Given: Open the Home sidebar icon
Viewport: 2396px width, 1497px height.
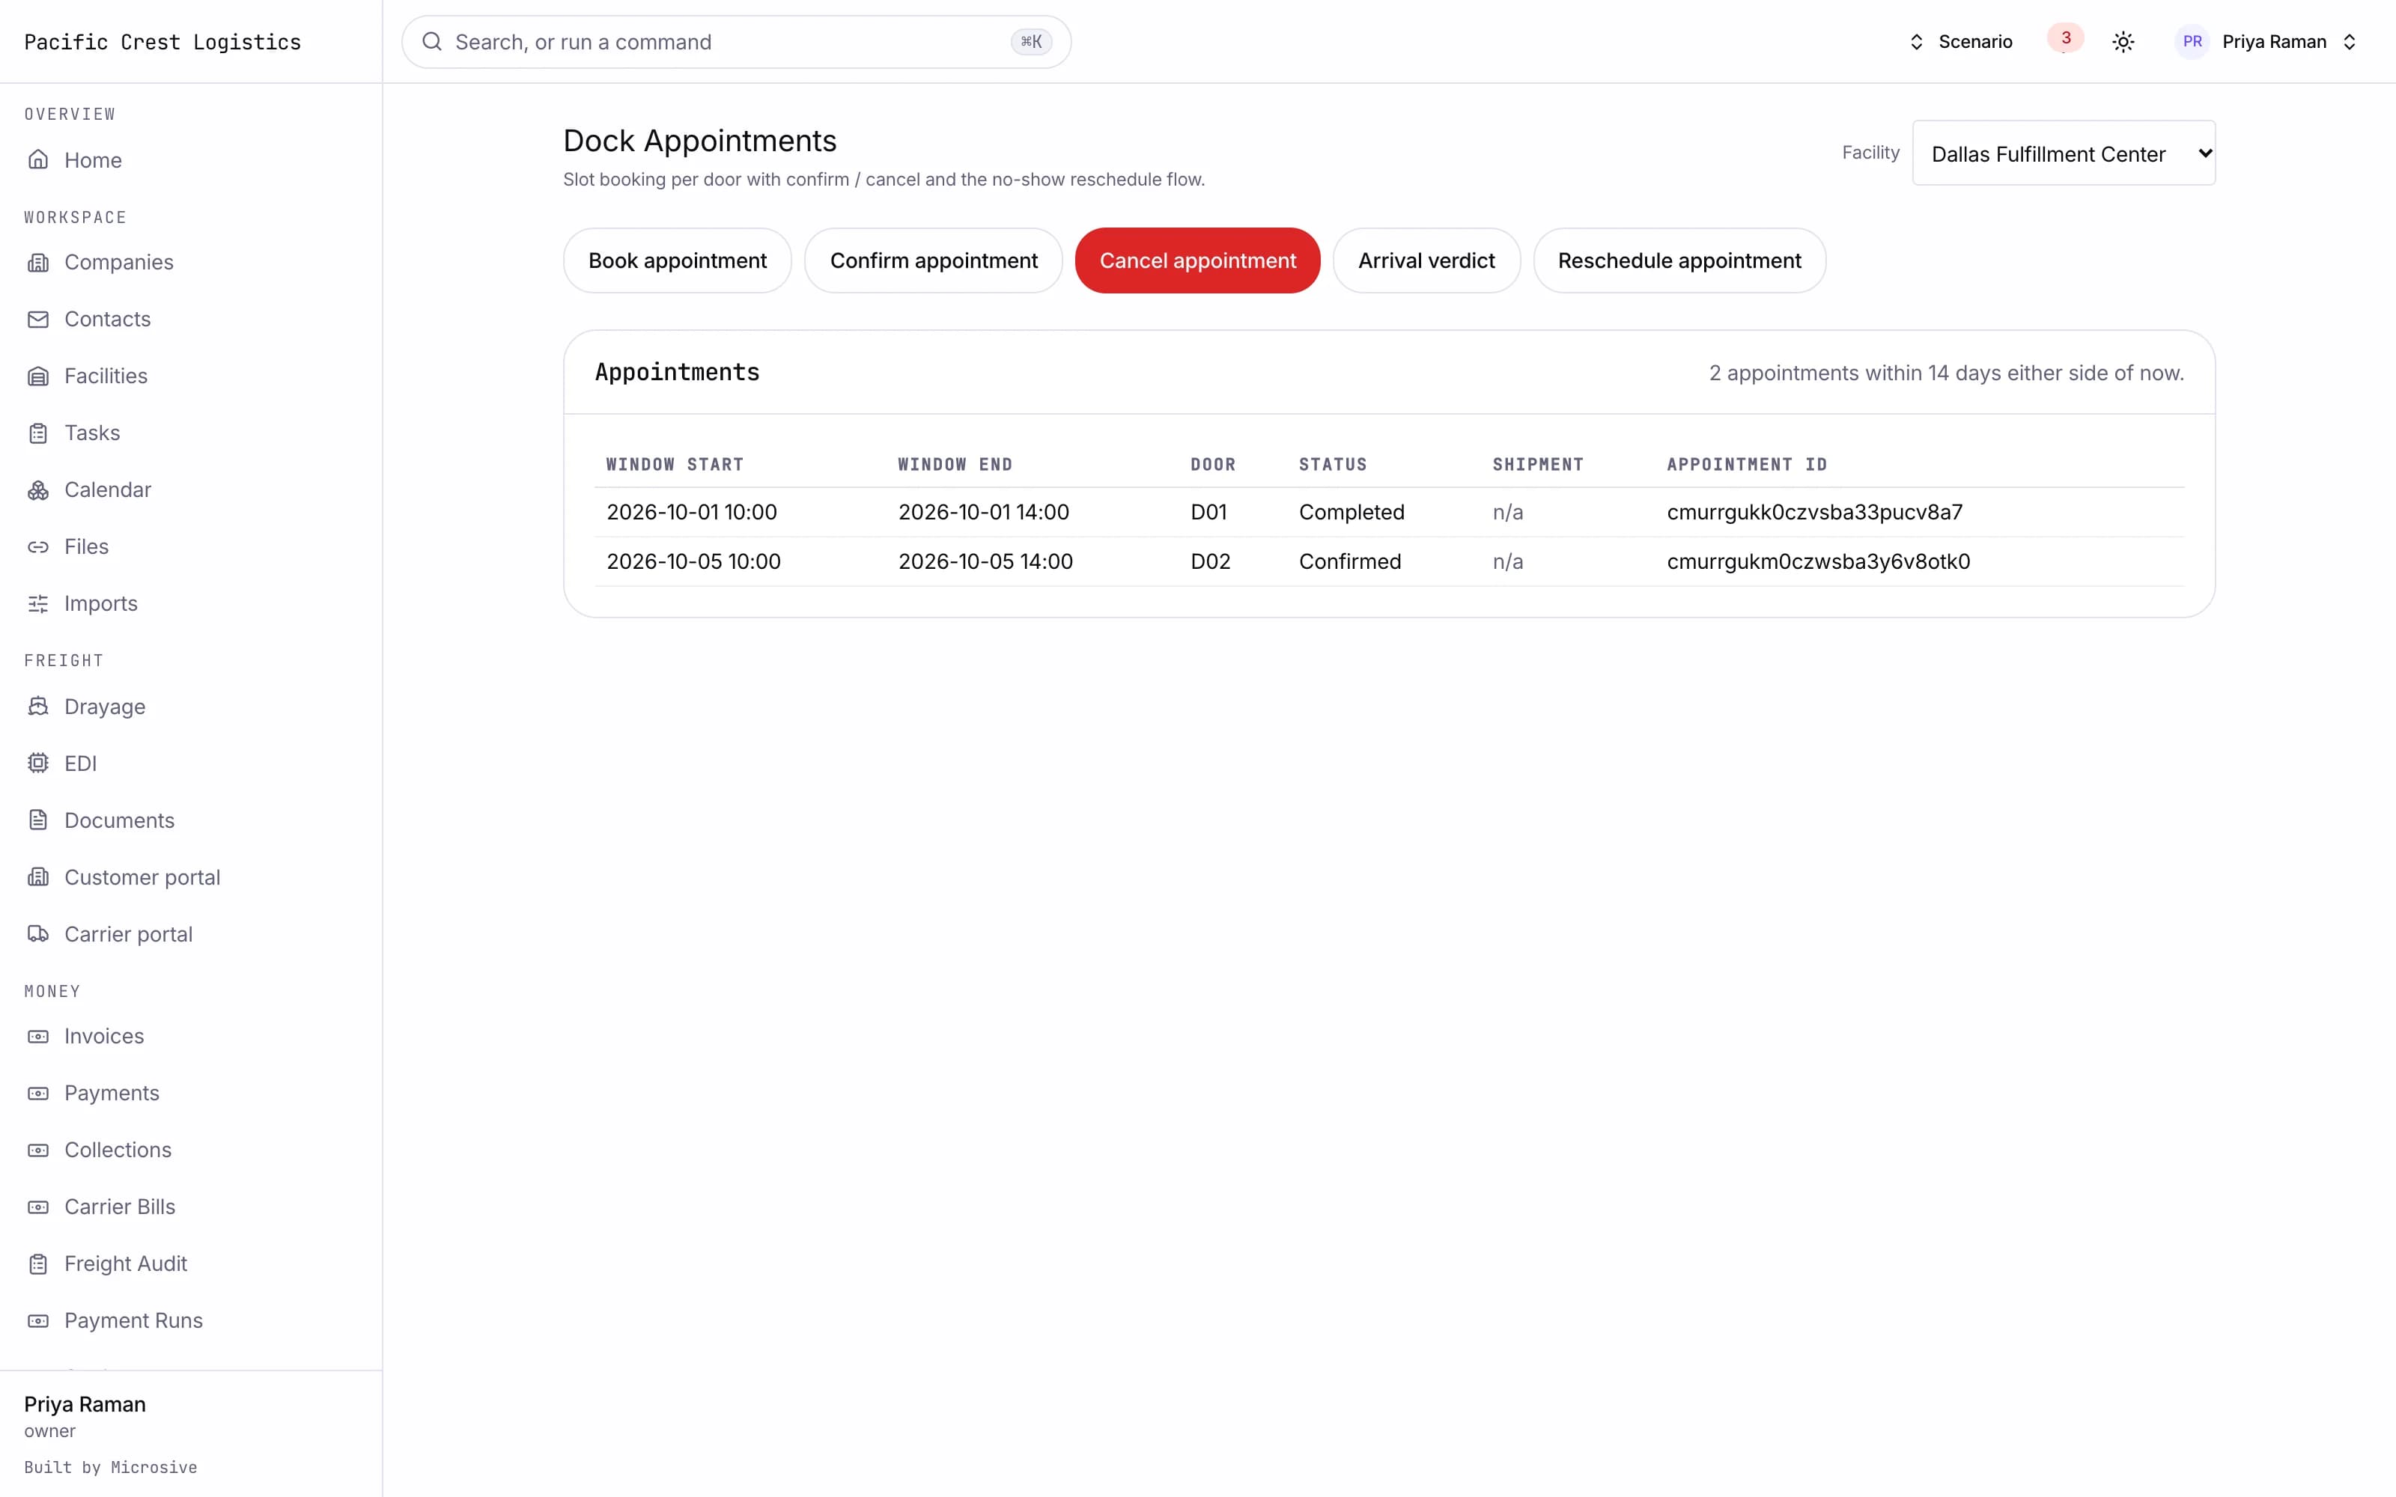Looking at the screenshot, I should [x=37, y=159].
